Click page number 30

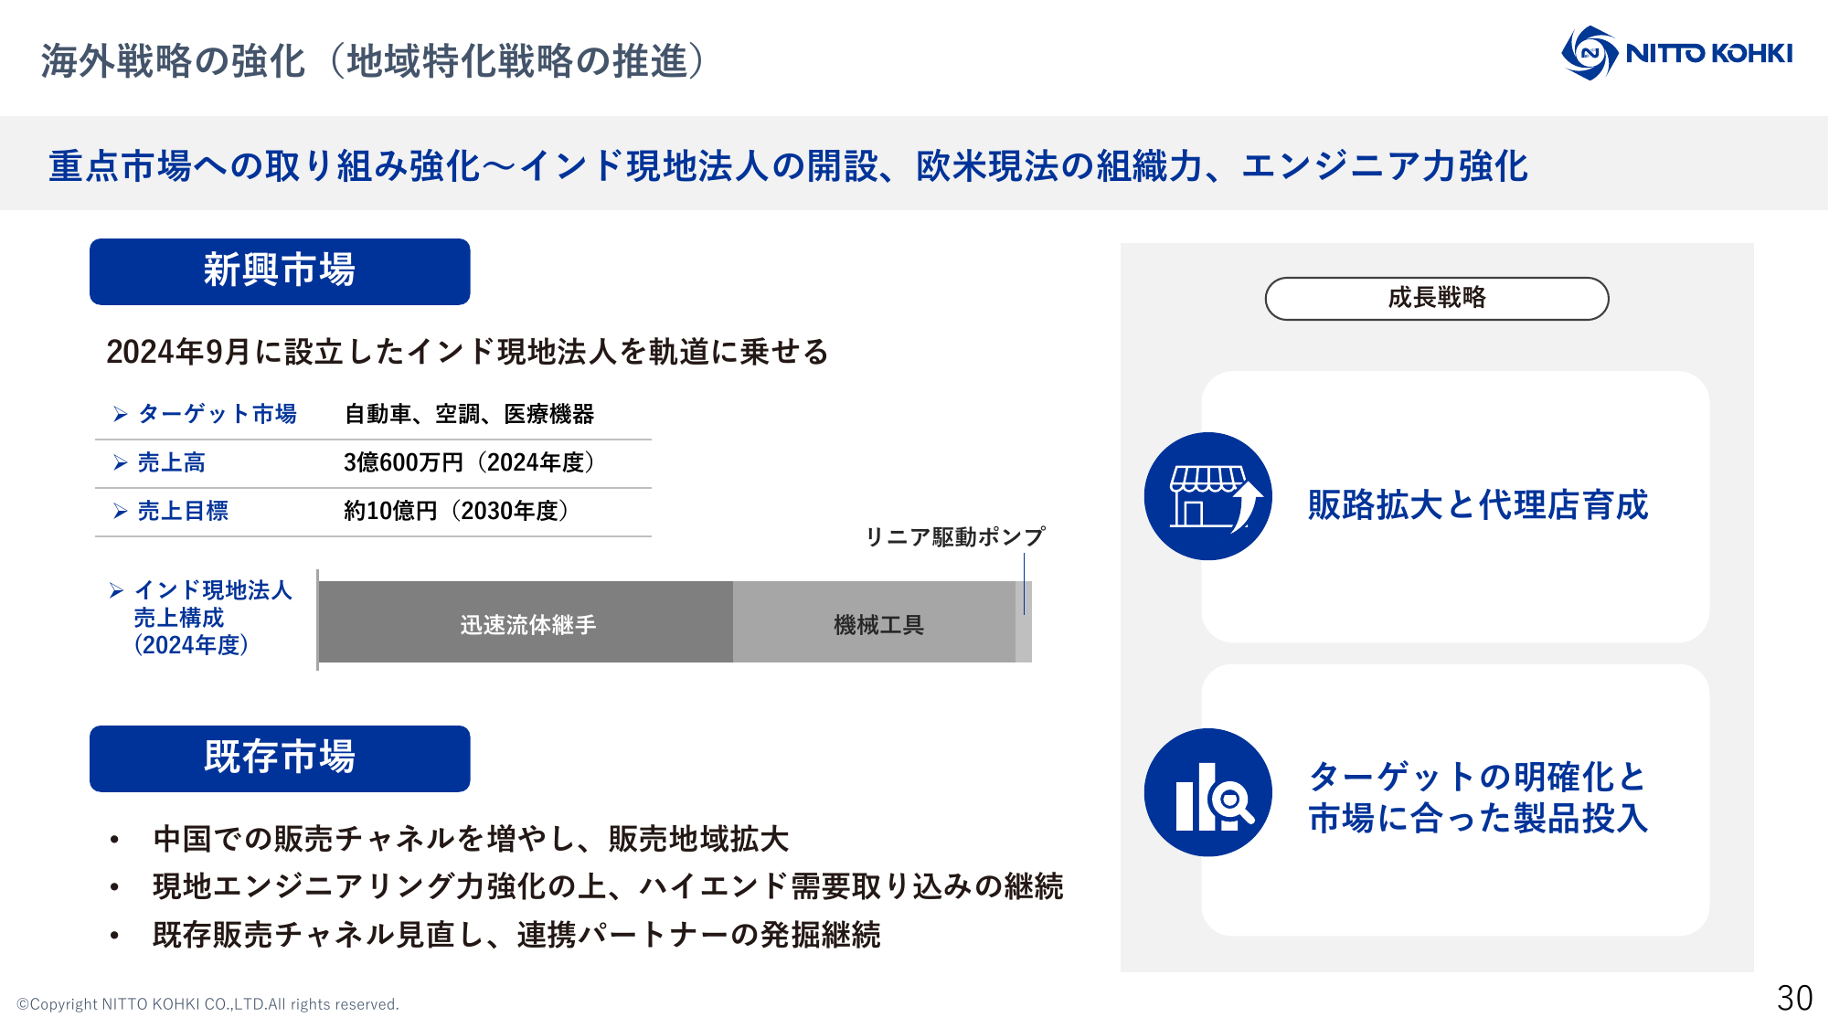pos(1794,998)
